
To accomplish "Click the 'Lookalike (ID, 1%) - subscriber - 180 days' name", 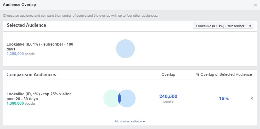I will pos(40,47).
